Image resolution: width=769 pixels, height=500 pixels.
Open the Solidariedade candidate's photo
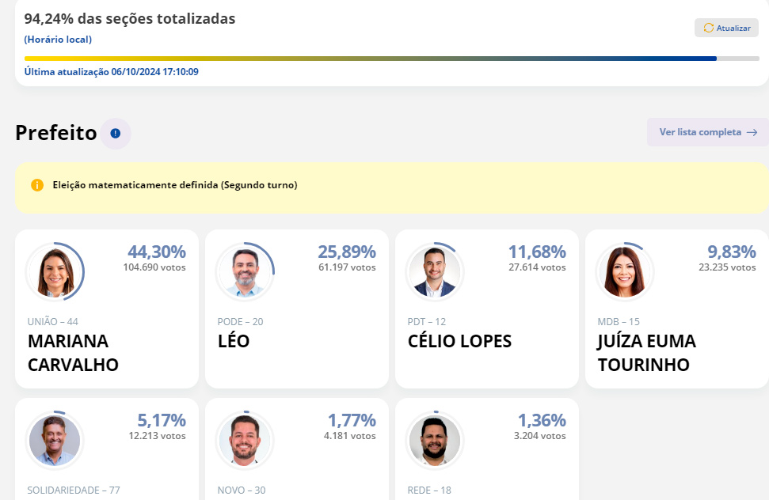click(55, 440)
